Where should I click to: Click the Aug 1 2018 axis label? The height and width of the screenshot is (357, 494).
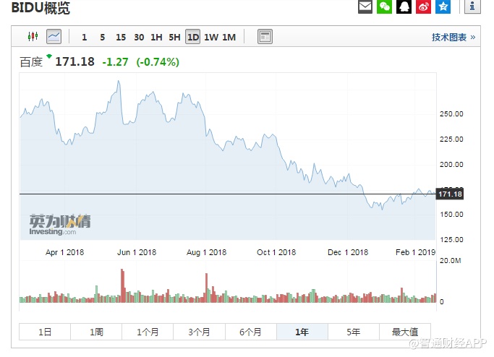click(x=206, y=252)
